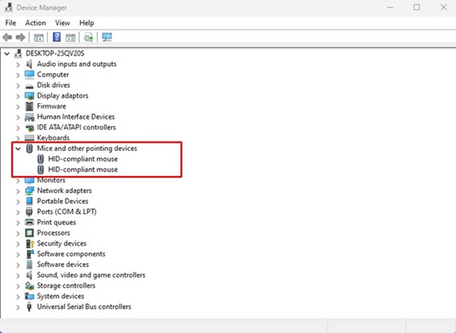The image size is (456, 333).
Task: Click the Back arrow toolbar icon
Action: [x=8, y=37]
